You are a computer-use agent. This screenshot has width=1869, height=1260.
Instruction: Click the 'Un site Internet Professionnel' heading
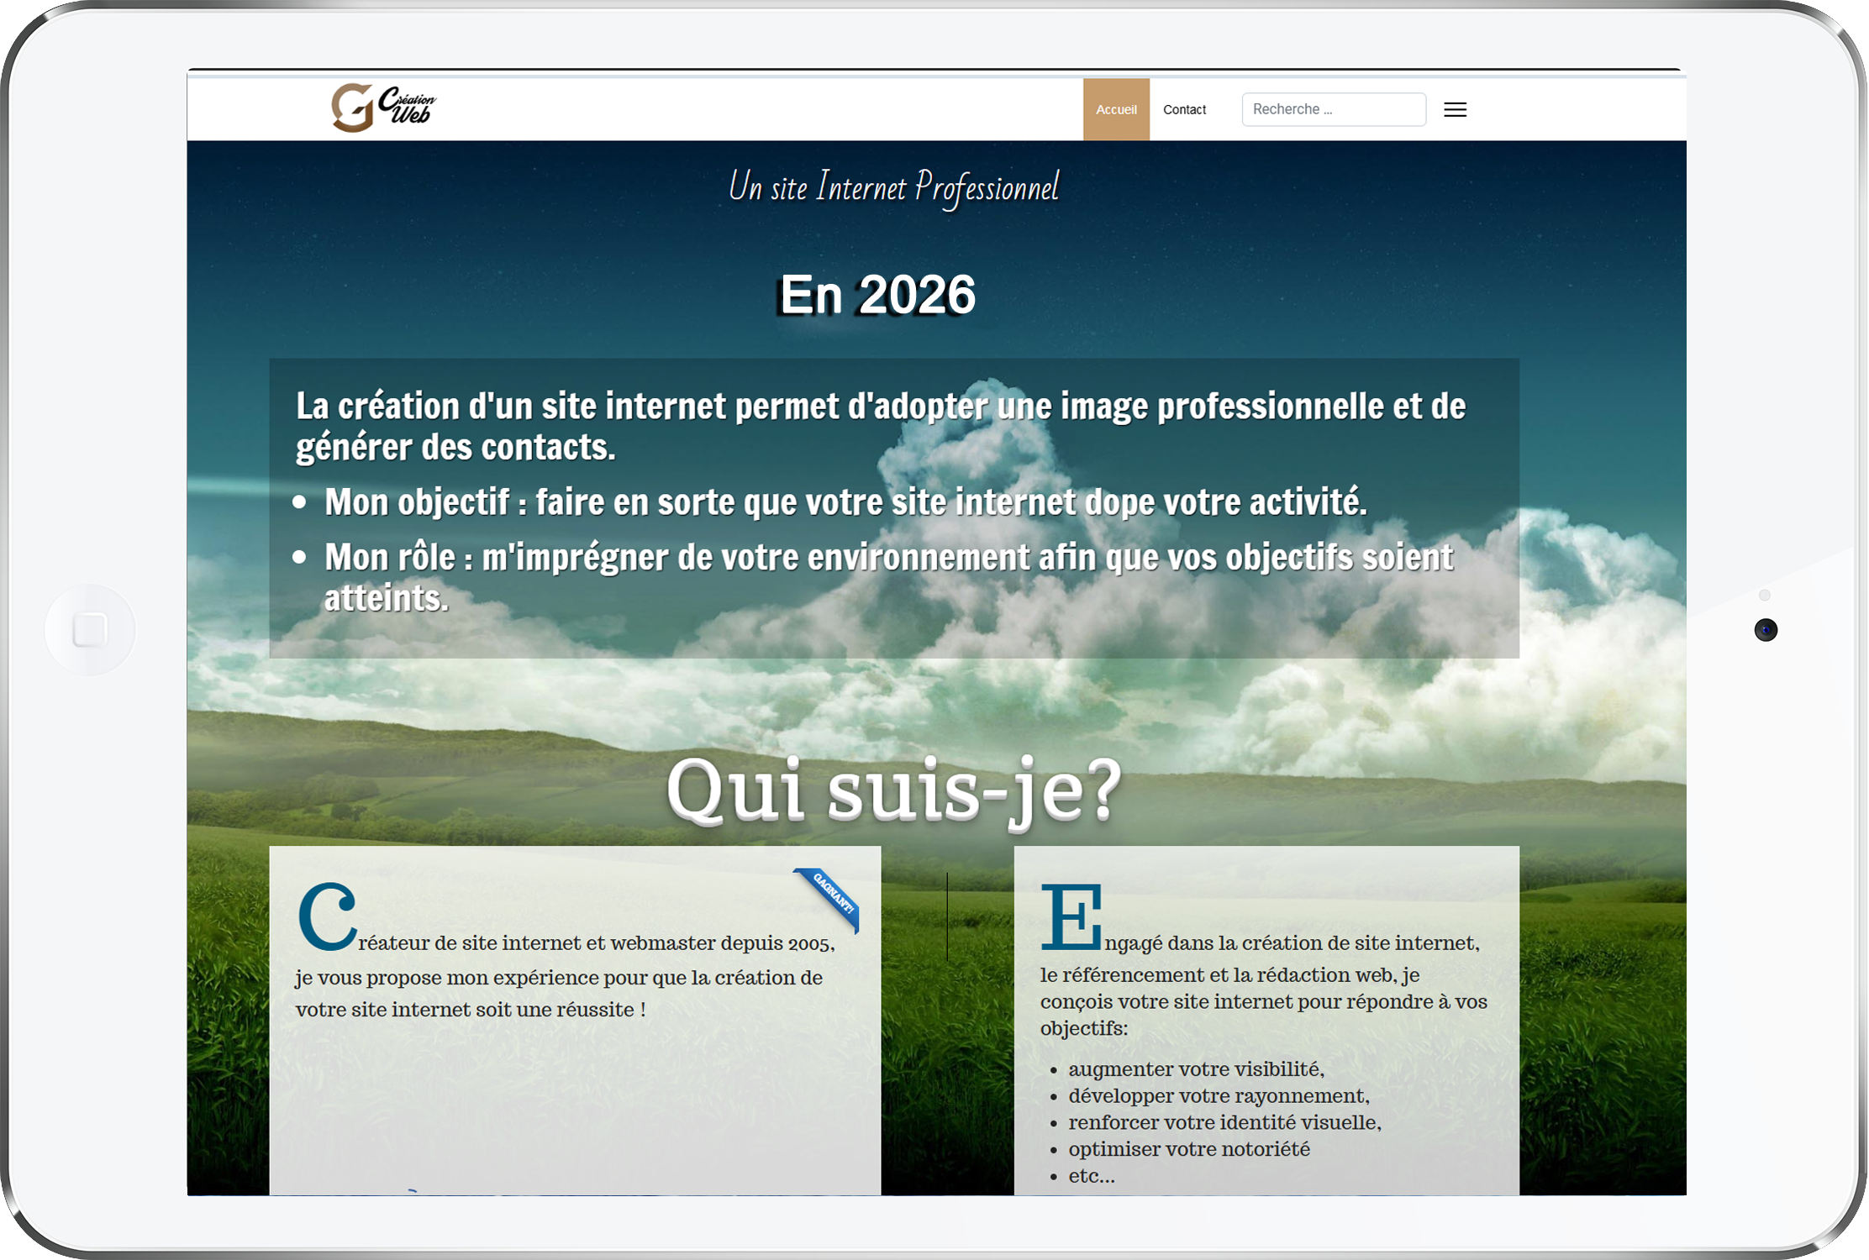pyautogui.click(x=893, y=187)
